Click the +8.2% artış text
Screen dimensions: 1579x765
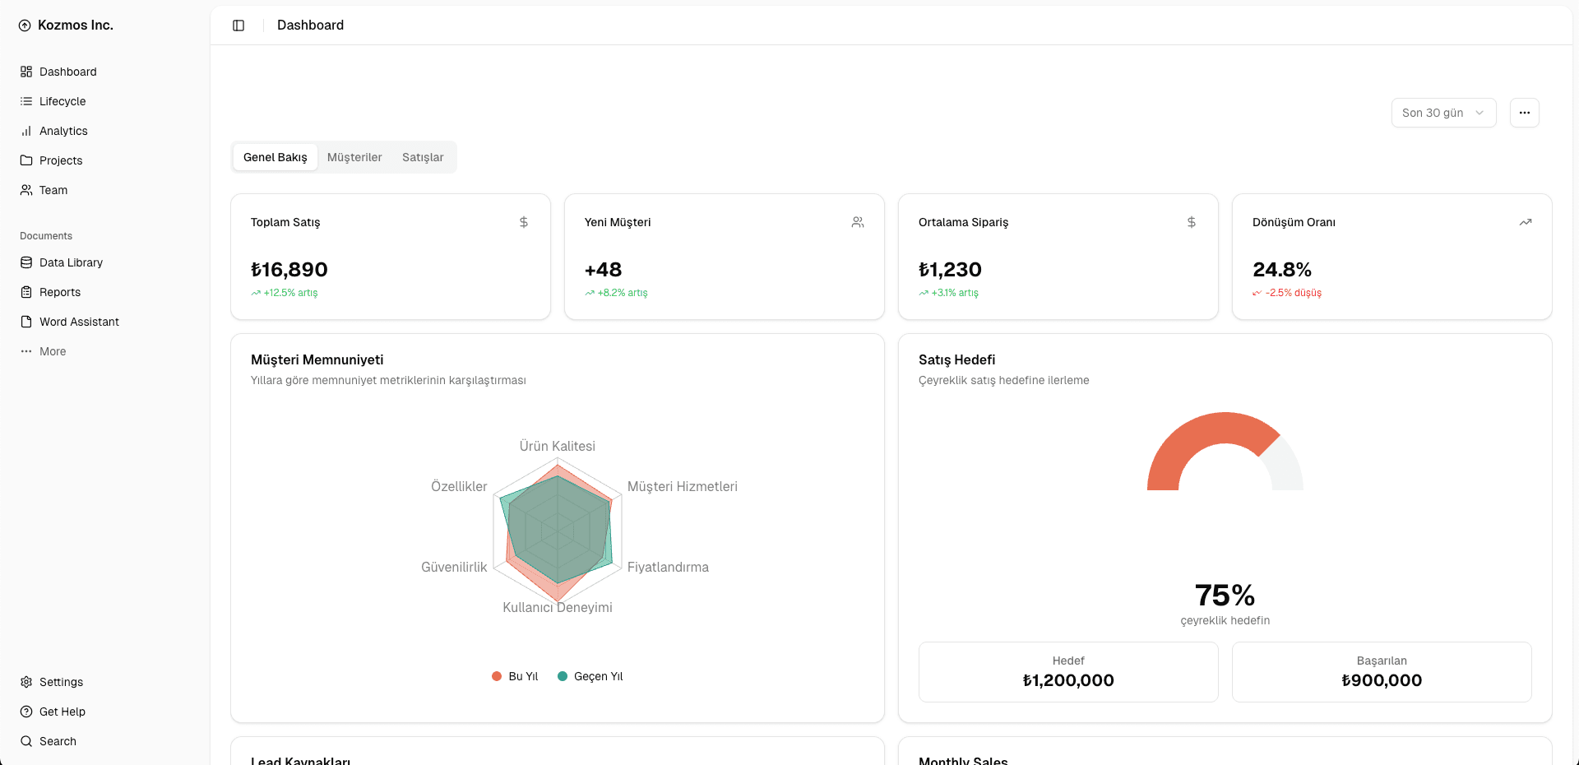click(x=623, y=293)
